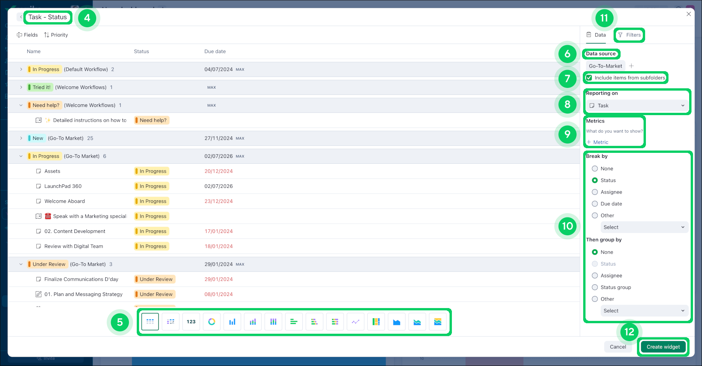Uncheck Include items from subfolders
702x366 pixels.
tap(589, 78)
